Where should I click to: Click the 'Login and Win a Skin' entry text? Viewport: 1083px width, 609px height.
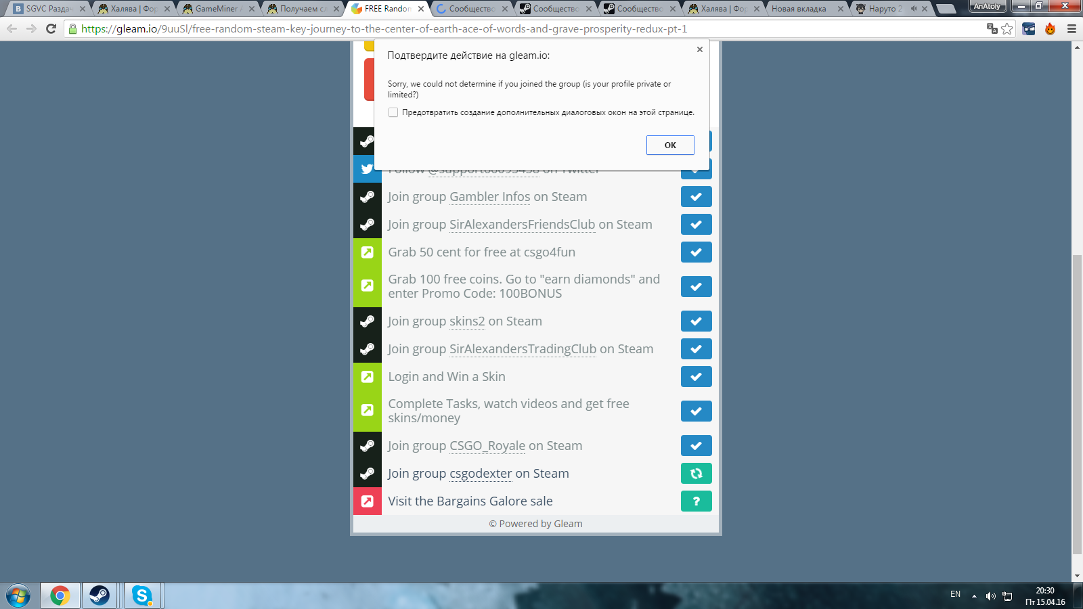coord(447,377)
